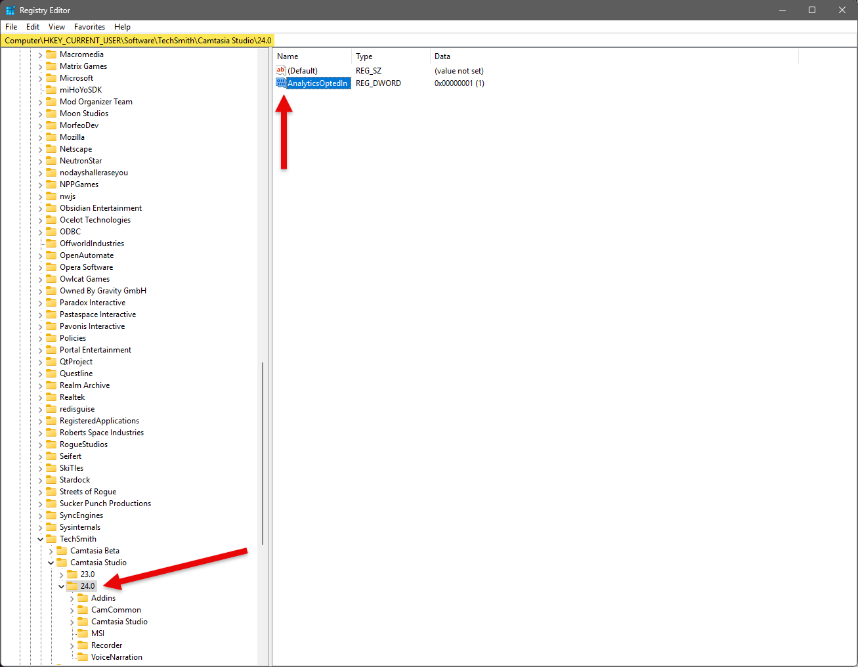Click the tree pane vertical scrollbar
Image resolution: width=858 pixels, height=667 pixels.
click(263, 453)
